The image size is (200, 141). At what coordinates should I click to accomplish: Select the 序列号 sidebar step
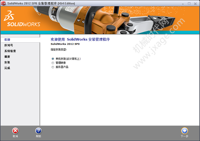(8, 45)
